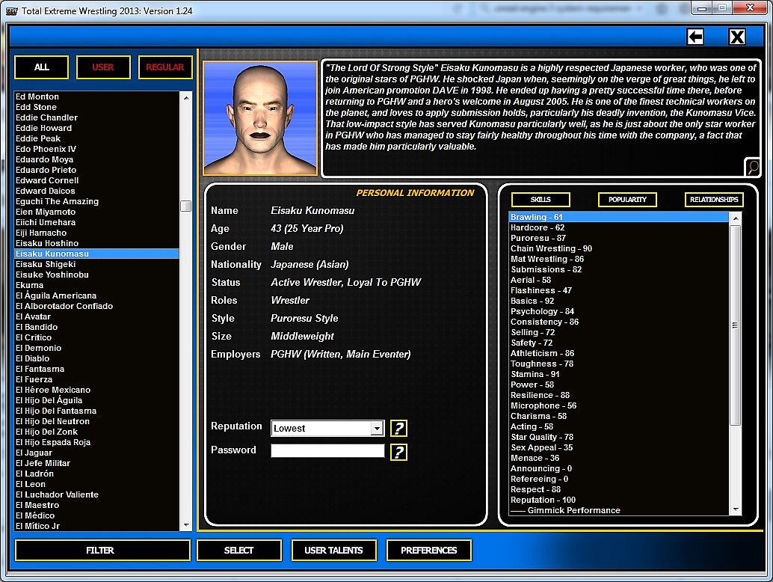The height and width of the screenshot is (582, 773).
Task: Click the worker list scroll down arrow
Action: 186,525
